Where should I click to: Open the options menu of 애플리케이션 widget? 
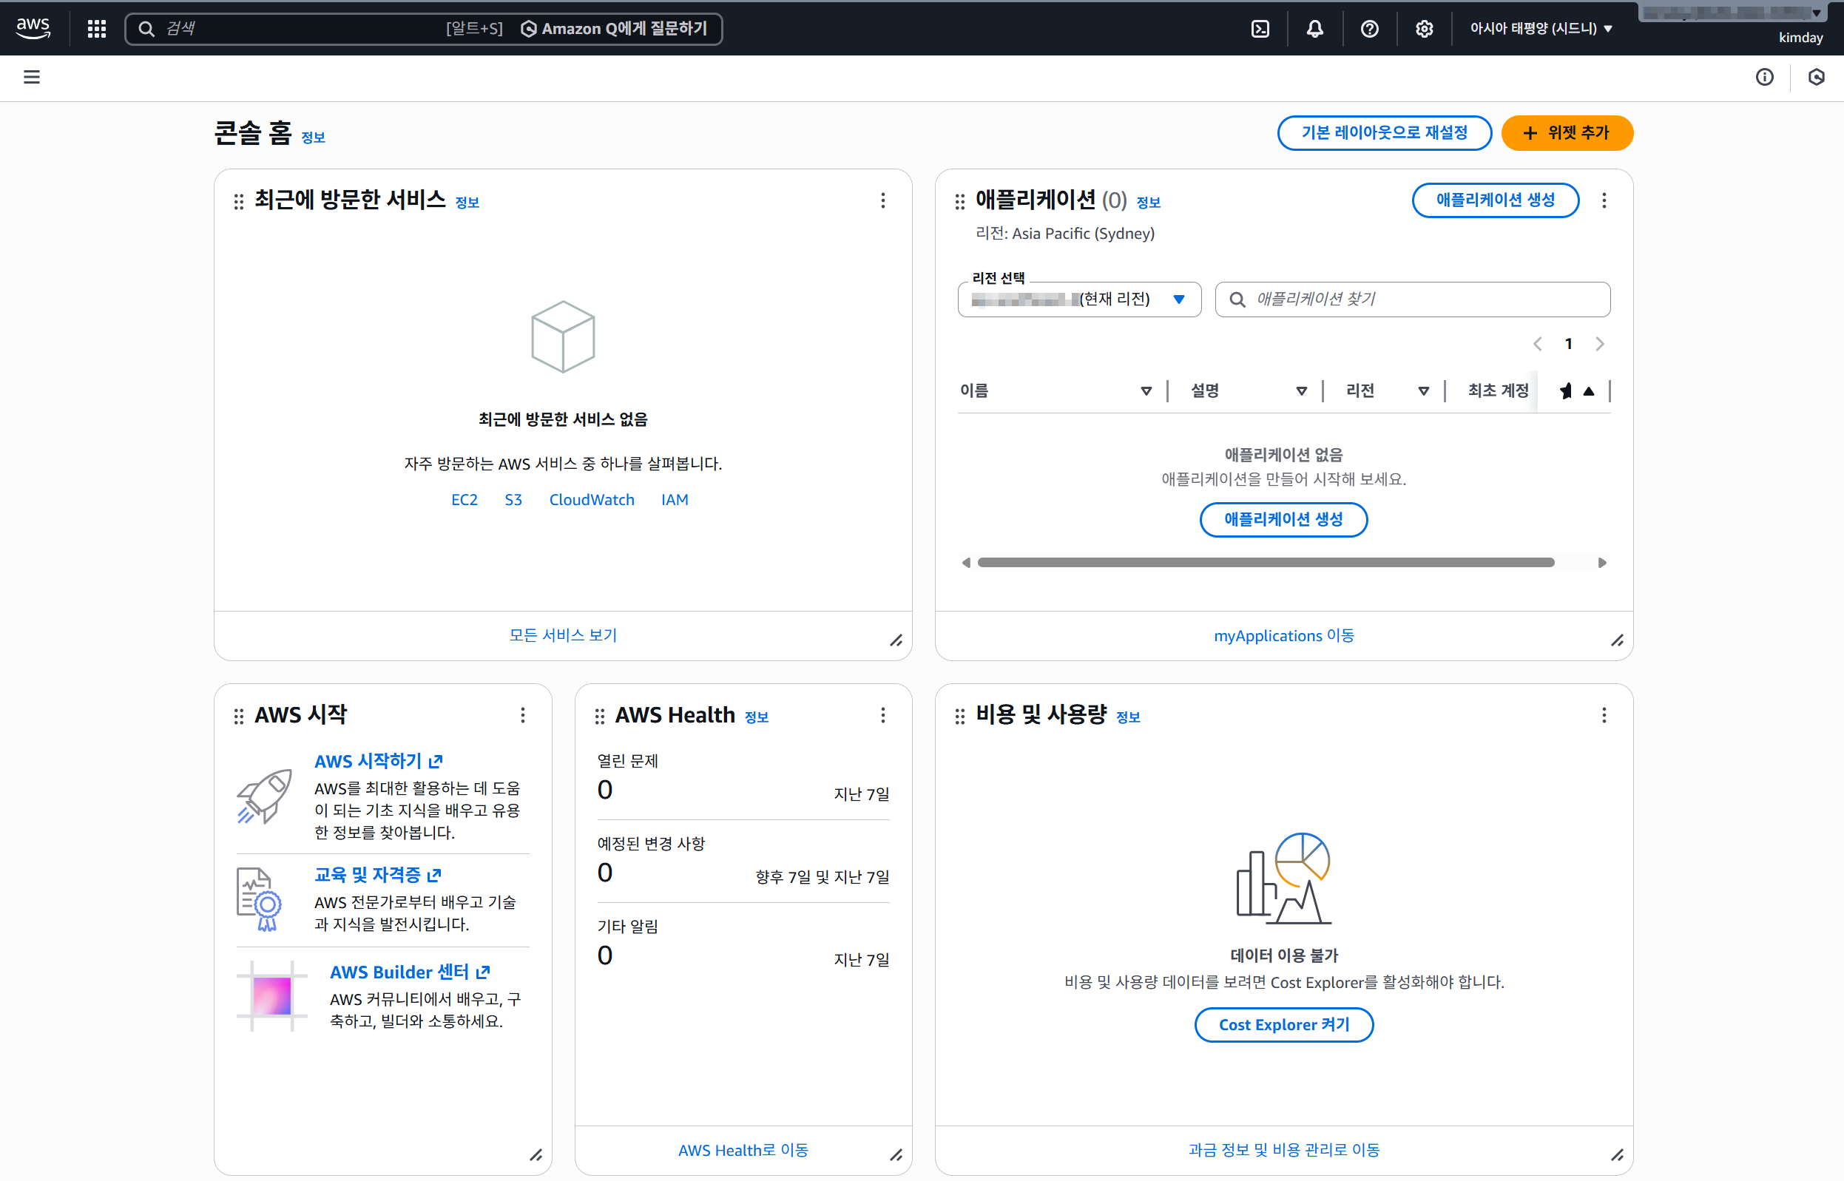point(1604,200)
